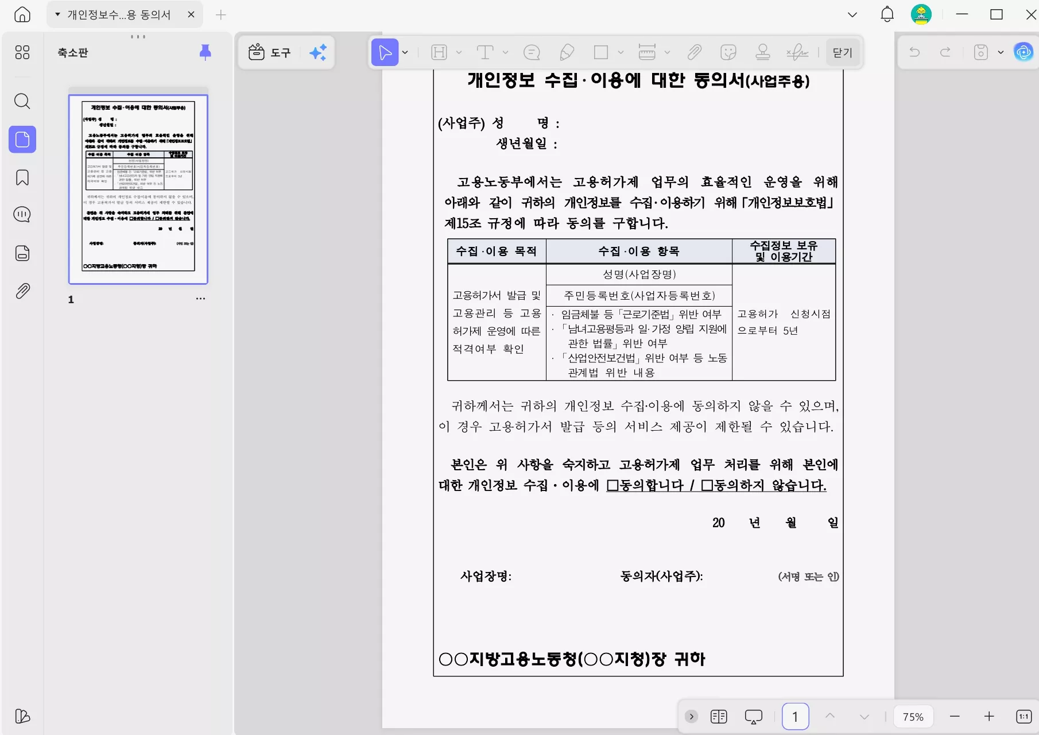Tick the 동의하지 않습니다 checkbox in document
The width and height of the screenshot is (1039, 735).
point(707,486)
